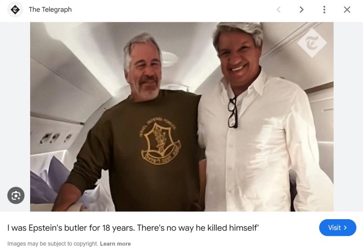This screenshot has height=251, width=363.
Task: Click the "Images may be subject to copyright" notice
Action: pyautogui.click(x=53, y=243)
